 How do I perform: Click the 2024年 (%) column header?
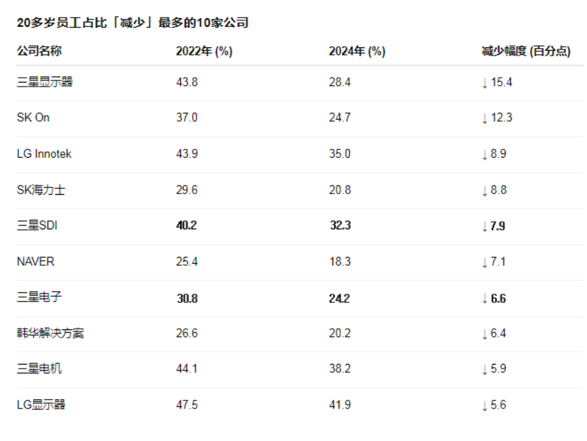357,51
